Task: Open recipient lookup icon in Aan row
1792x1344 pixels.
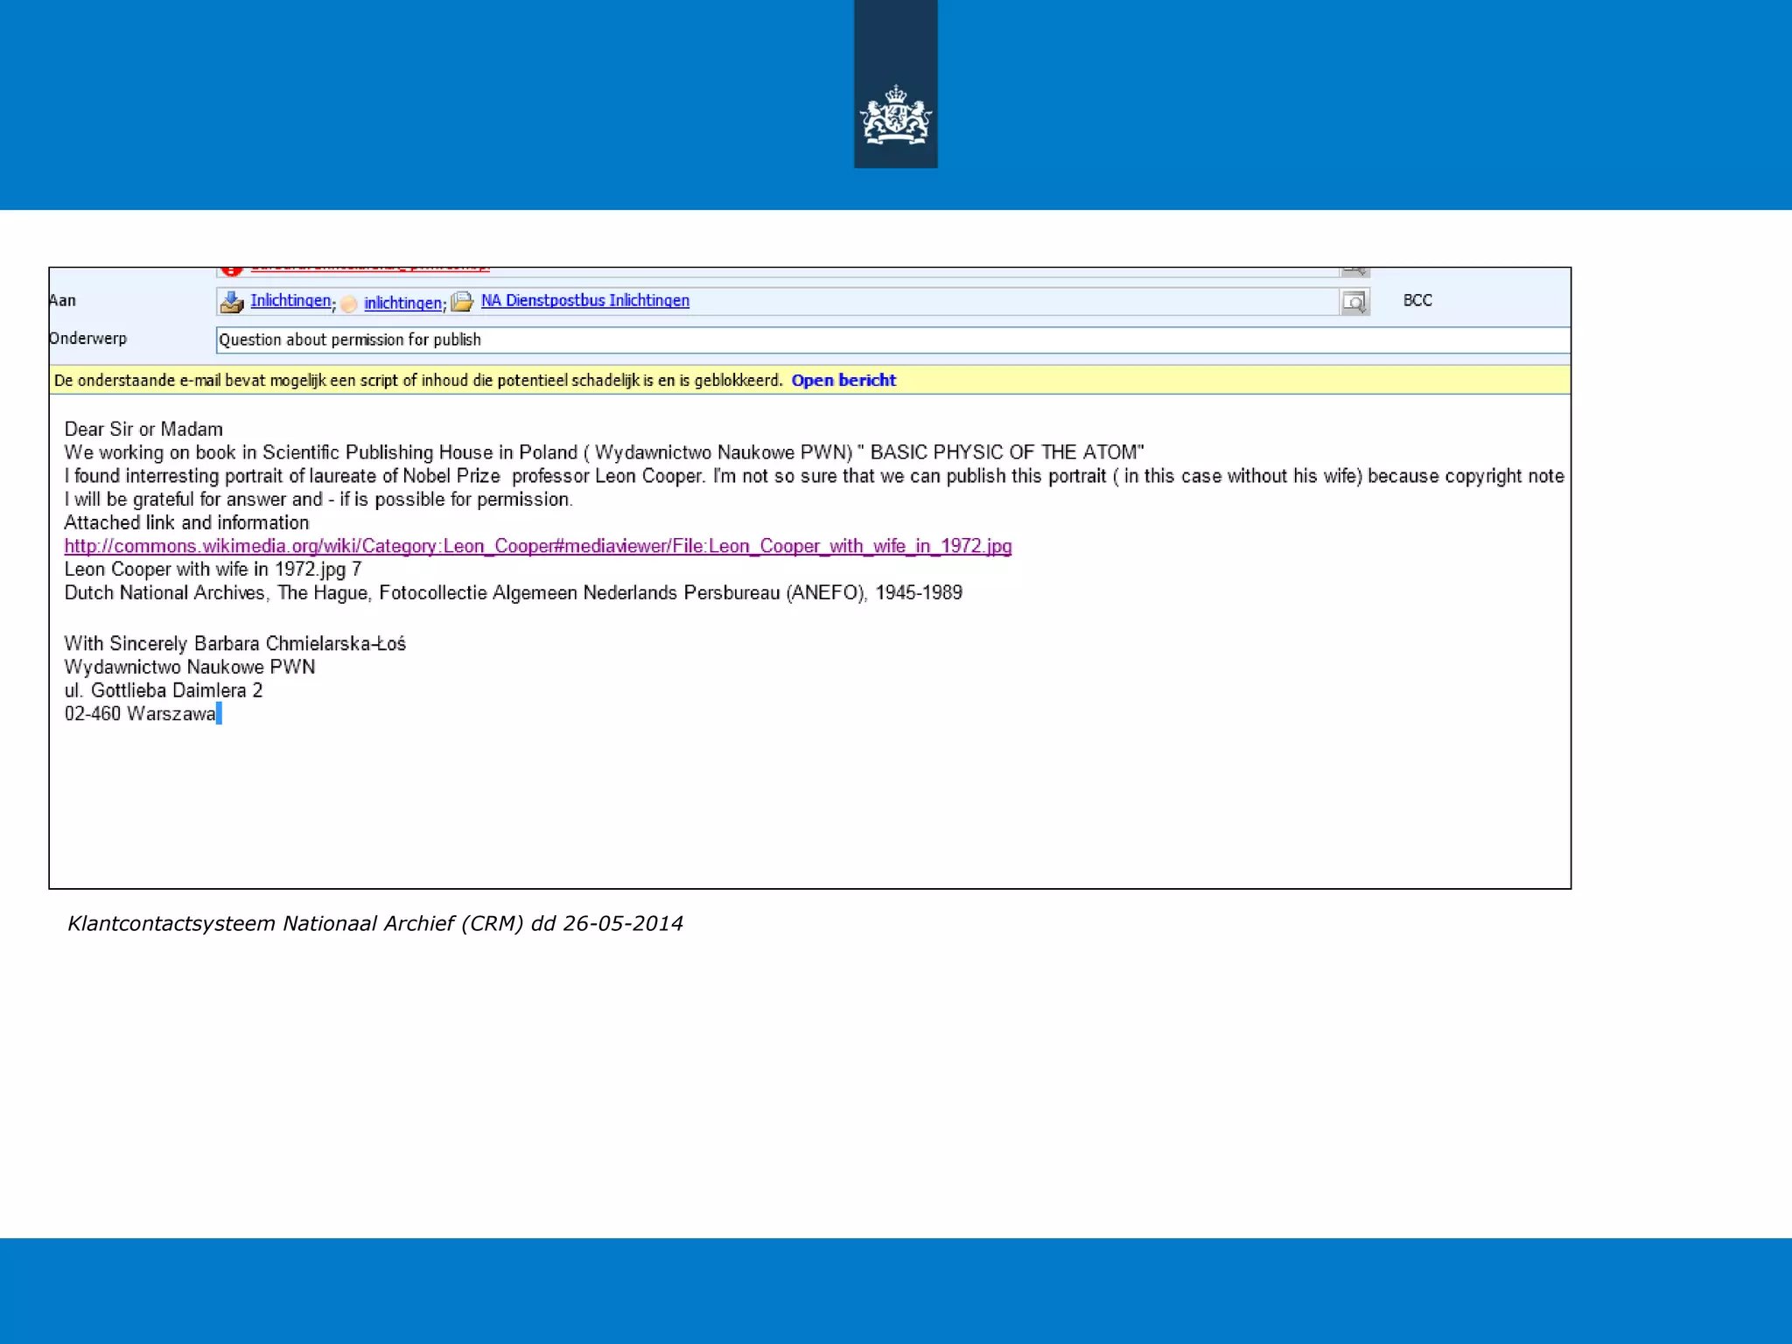Action: coord(1354,302)
